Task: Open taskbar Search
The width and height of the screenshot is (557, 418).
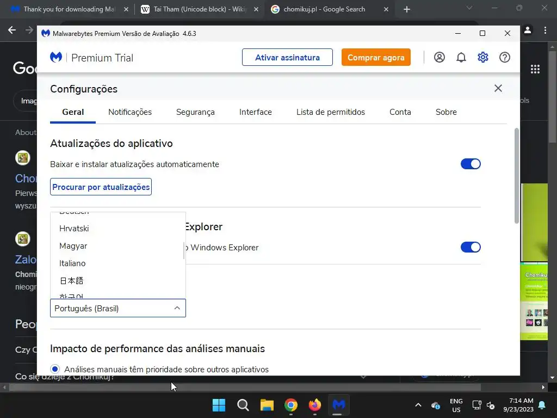Action: [243, 405]
